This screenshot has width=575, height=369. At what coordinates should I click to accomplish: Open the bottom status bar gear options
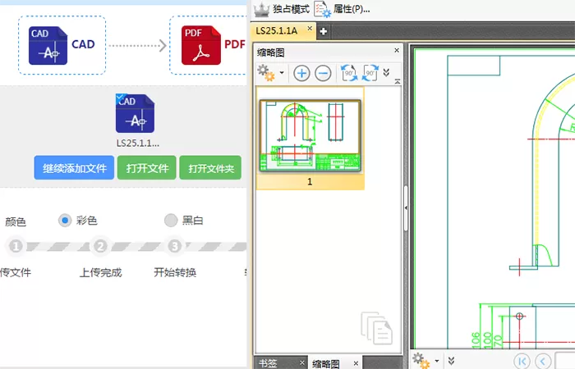point(421,360)
